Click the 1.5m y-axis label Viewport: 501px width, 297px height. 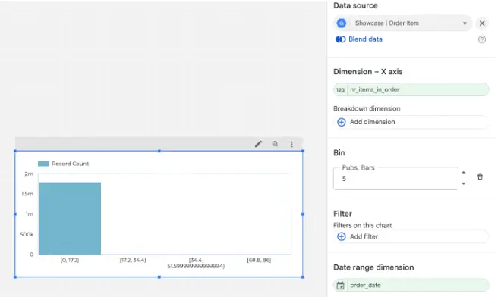coord(27,194)
